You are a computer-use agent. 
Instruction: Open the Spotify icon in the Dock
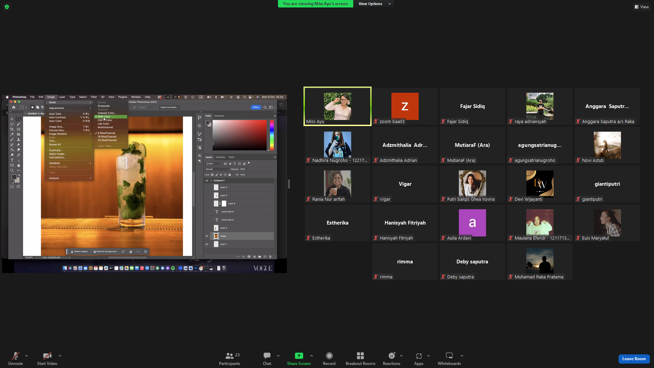[173, 268]
